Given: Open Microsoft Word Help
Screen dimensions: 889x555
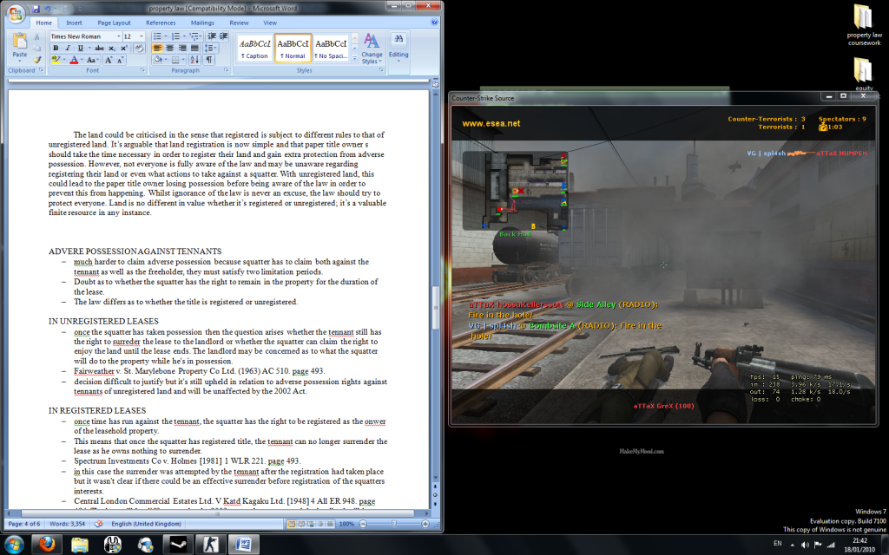Looking at the screenshot, I should pos(434,23).
